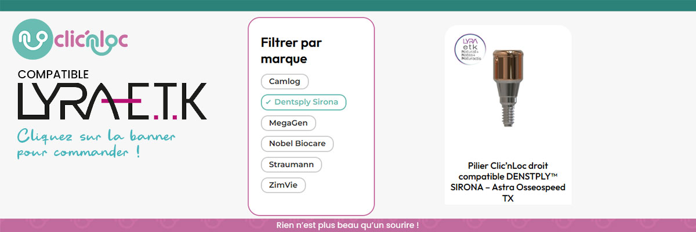This screenshot has height=232, width=696.
Task: Enable the MegaGen brand filter
Action: click(x=288, y=123)
